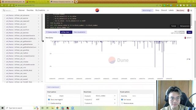Go back with the browser back arrow
Viewport: 196px width, 110px height.
coord(2,5)
